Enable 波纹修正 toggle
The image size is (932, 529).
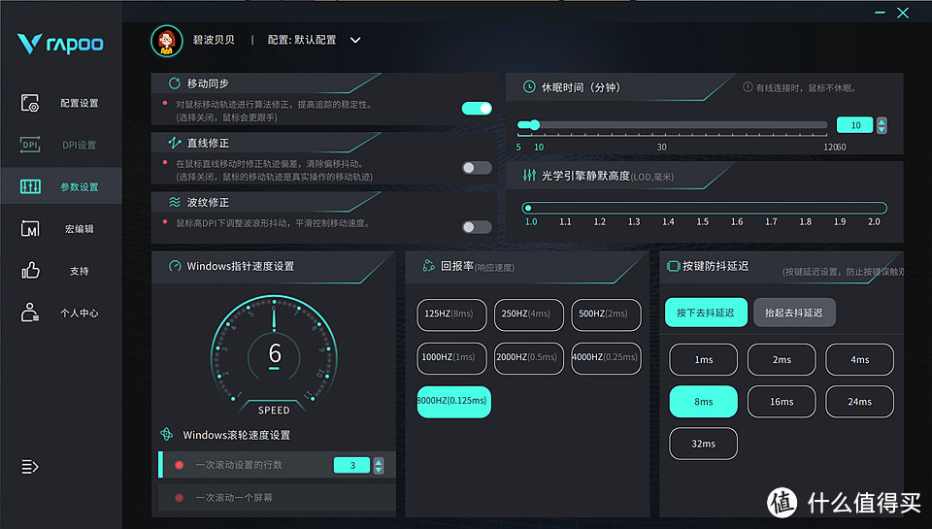point(477,227)
